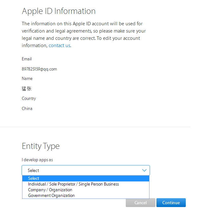Screen dimensions: 200x214
Task: Click the blue Continue button
Action: [x=171, y=203]
